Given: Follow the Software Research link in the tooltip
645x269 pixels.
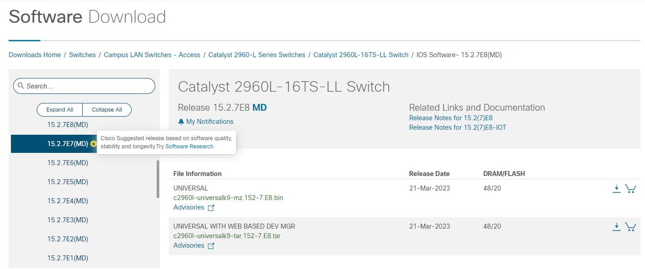Looking at the screenshot, I should tap(189, 147).
